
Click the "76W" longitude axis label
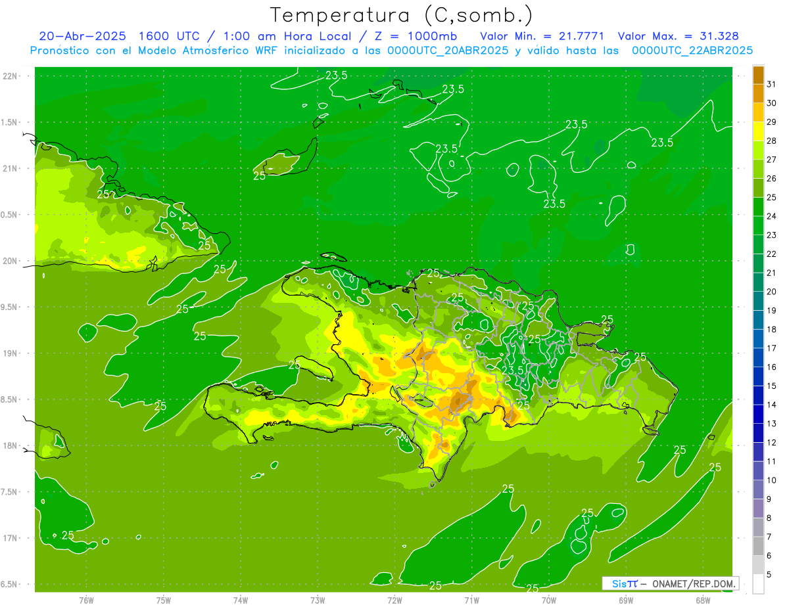pyautogui.click(x=86, y=600)
